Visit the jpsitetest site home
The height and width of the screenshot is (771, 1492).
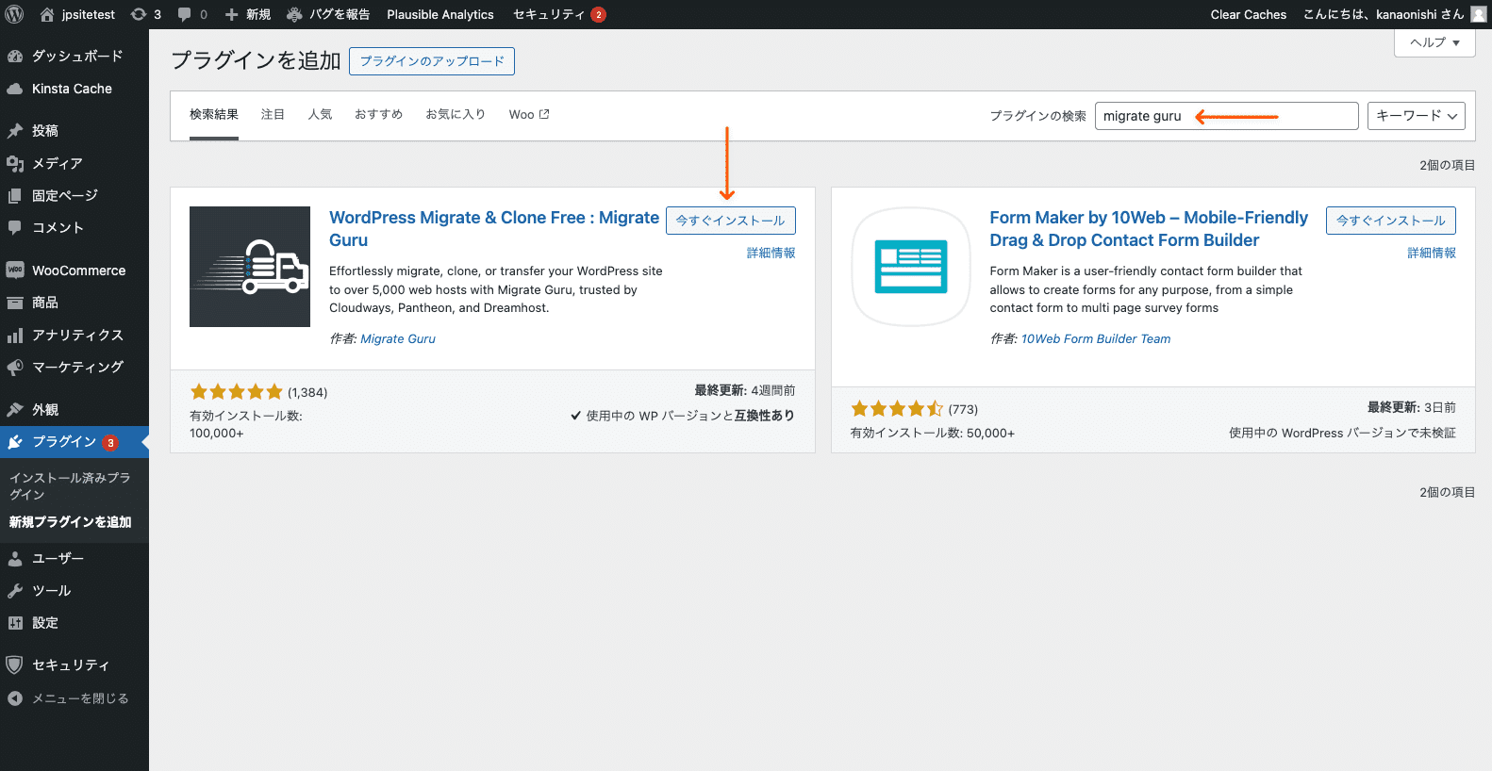77,14
